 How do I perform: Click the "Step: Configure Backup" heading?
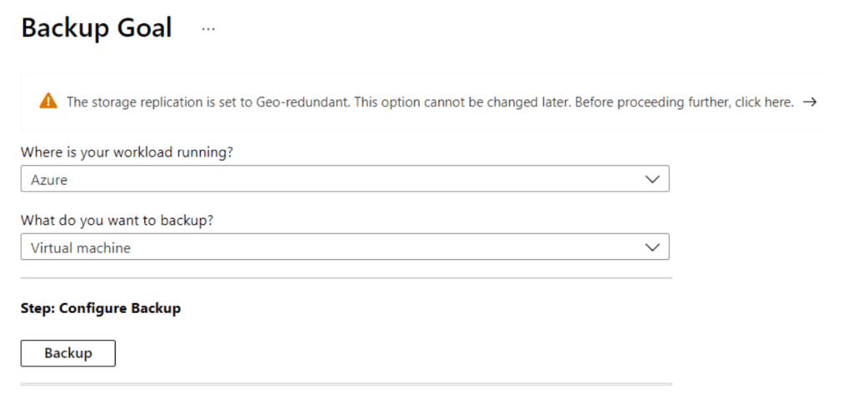(x=101, y=308)
